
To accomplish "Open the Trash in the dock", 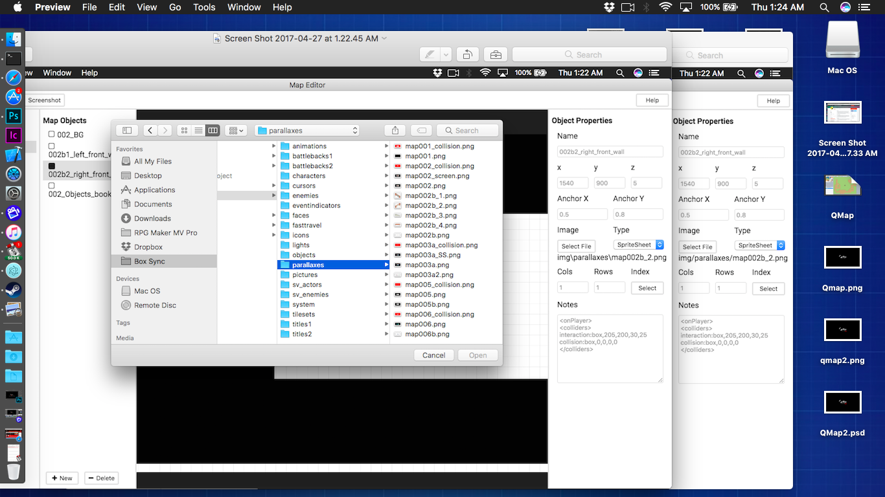I will click(14, 471).
